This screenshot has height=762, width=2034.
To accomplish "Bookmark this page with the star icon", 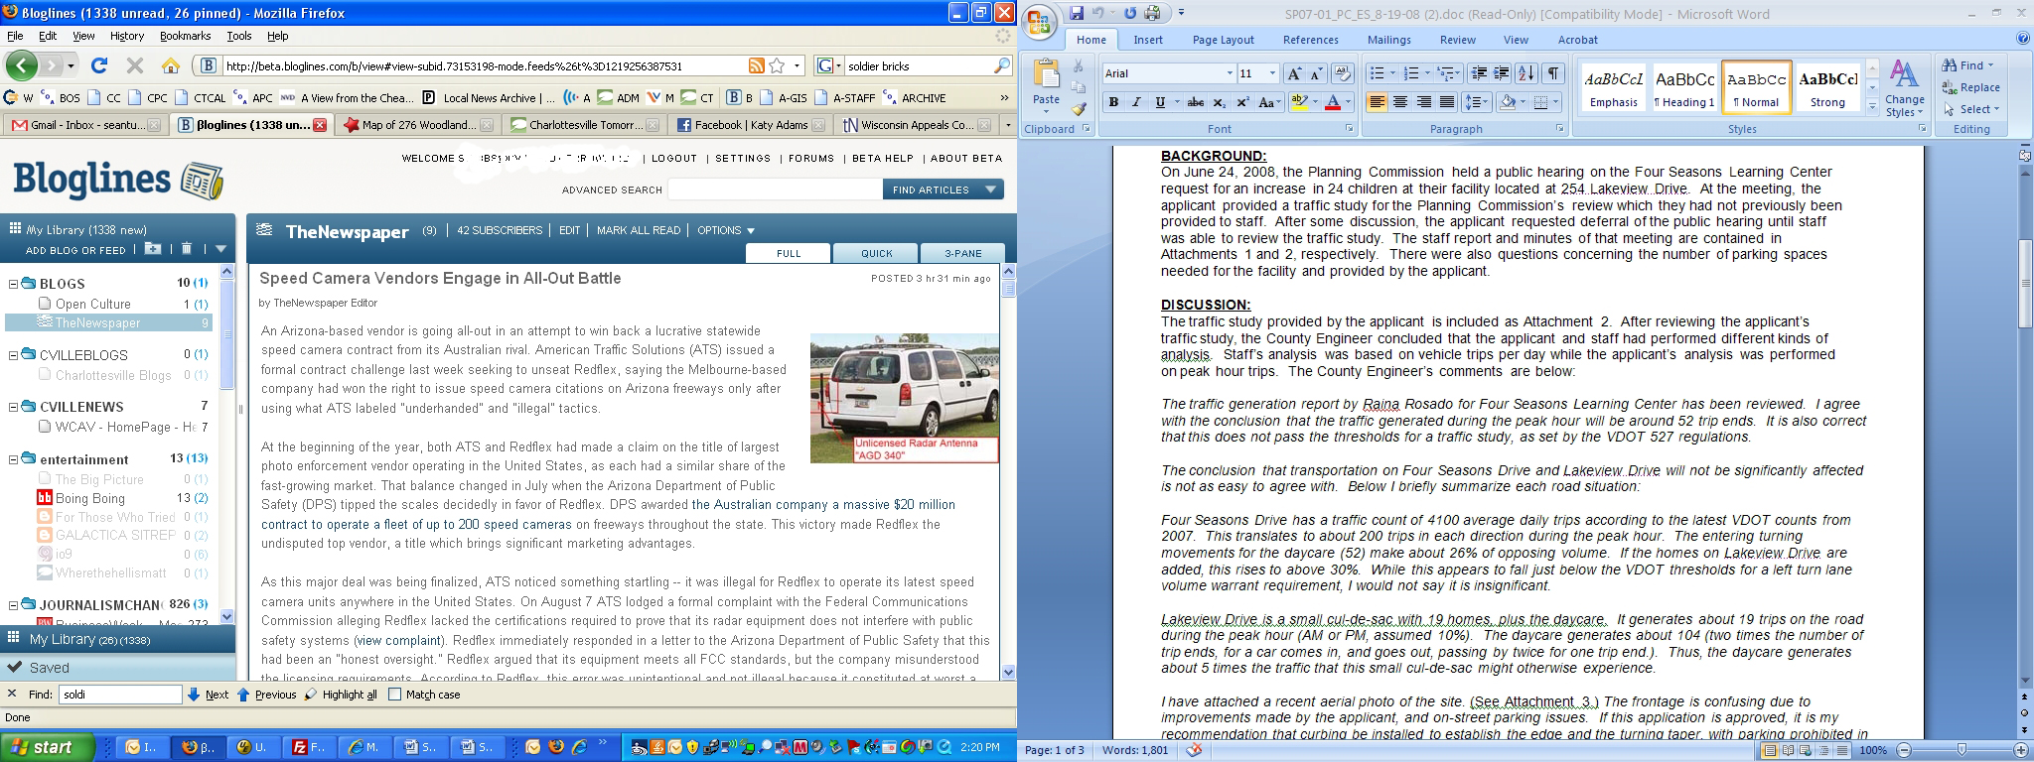I will coord(778,65).
